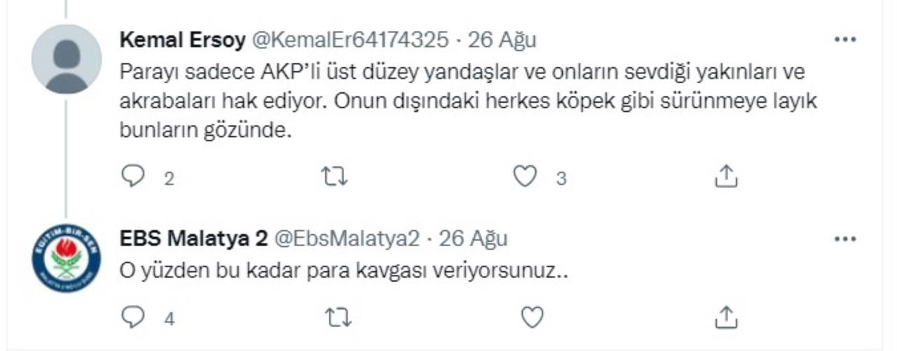The height and width of the screenshot is (351, 897).
Task: Open more options for Kemal Ersoy's tweet
Action: coord(845,40)
